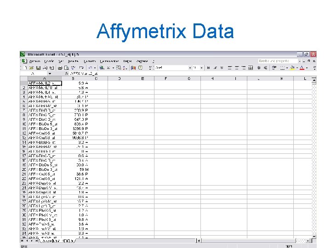Click the horizontal scrollbar right arrow
Image resolution: width=331 pixels, height=248 pixels.
coord(308,241)
